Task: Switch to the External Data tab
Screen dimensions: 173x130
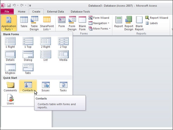Action: click(55, 12)
